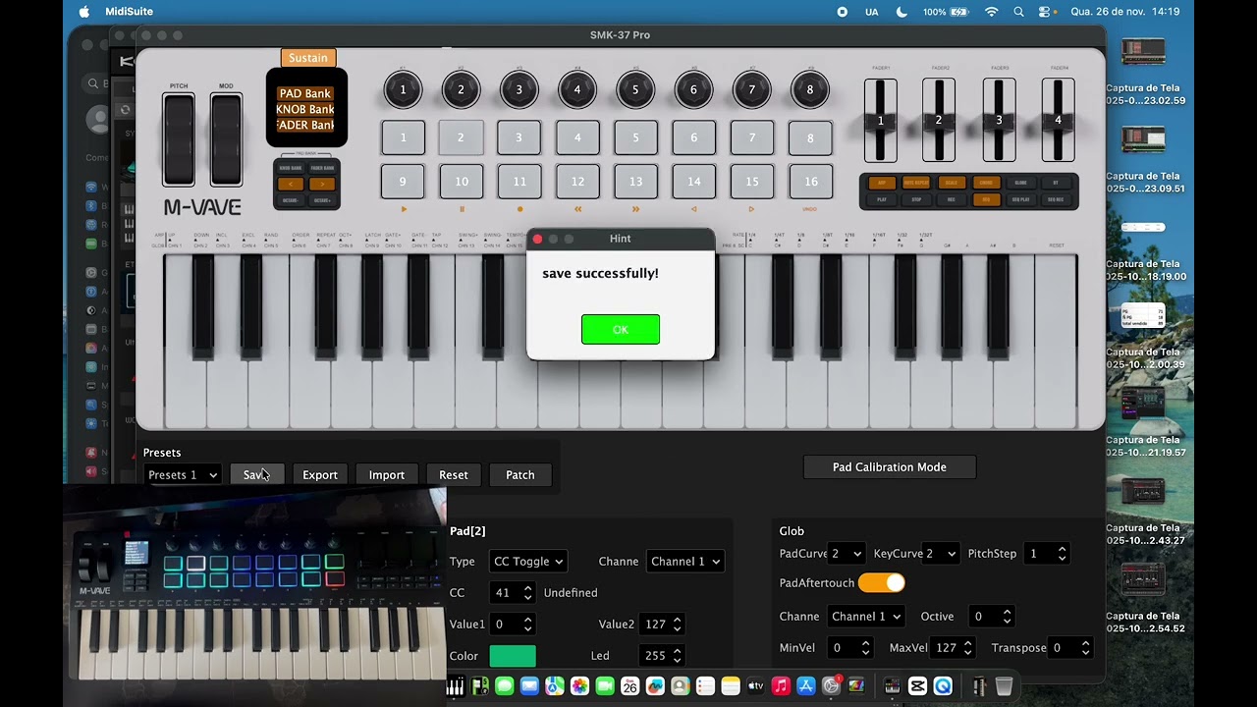Click the Export button
This screenshot has width=1257, height=707.
click(x=320, y=475)
